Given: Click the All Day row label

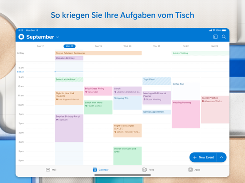Looking at the screenshot, I should (x=20, y=53).
